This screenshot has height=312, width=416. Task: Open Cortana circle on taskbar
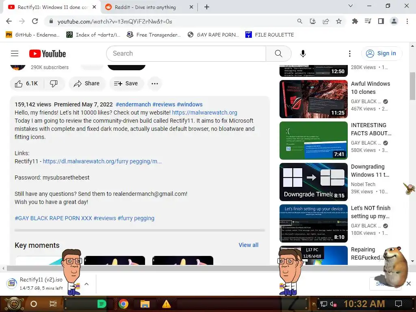click(x=34, y=304)
